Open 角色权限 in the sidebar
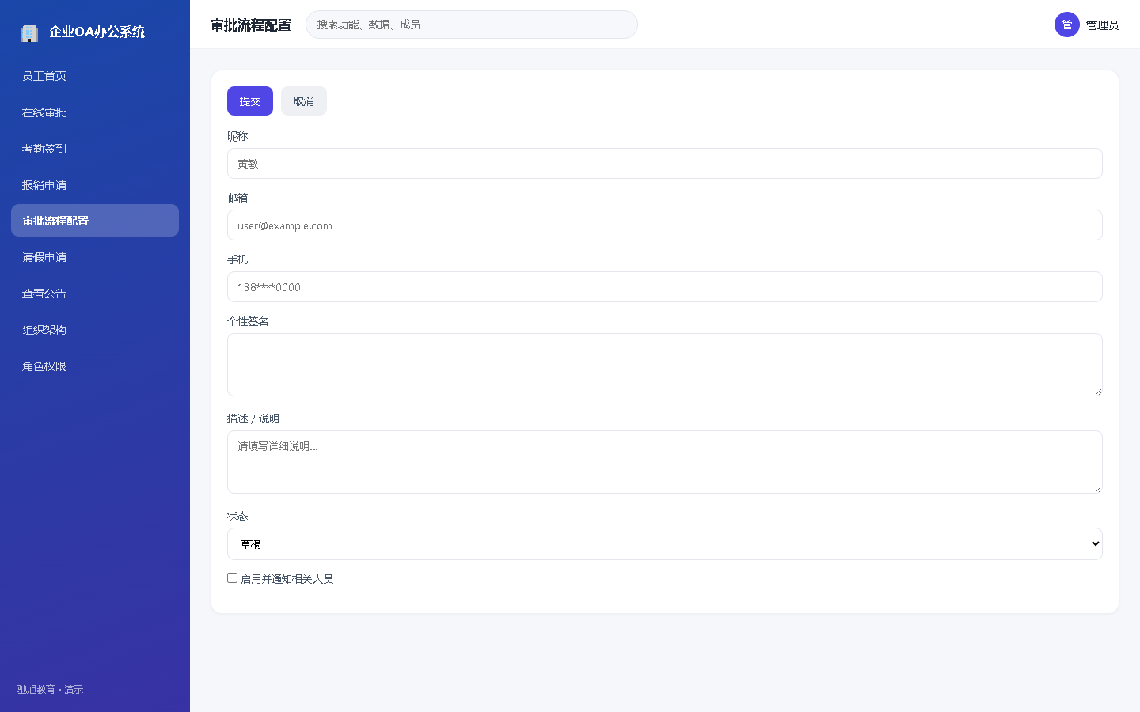1140x712 pixels. click(95, 366)
